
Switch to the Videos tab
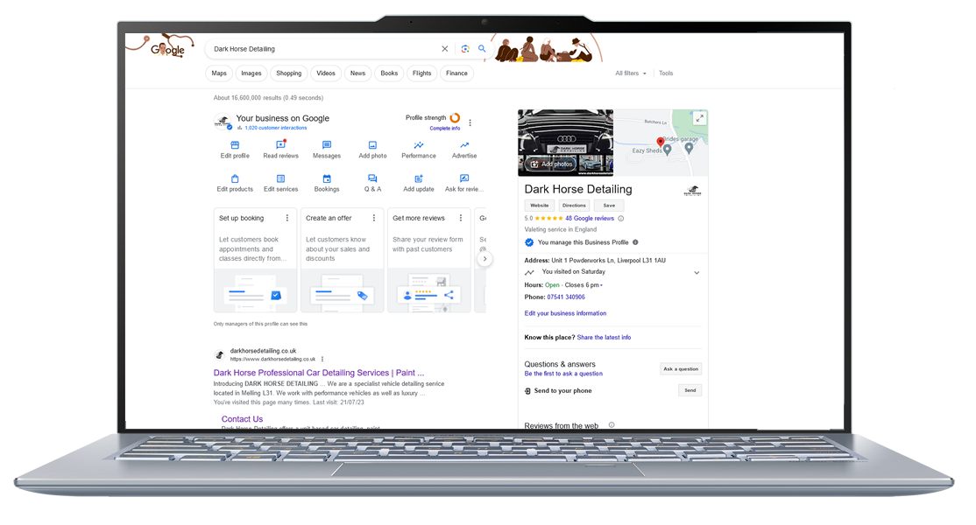(326, 73)
